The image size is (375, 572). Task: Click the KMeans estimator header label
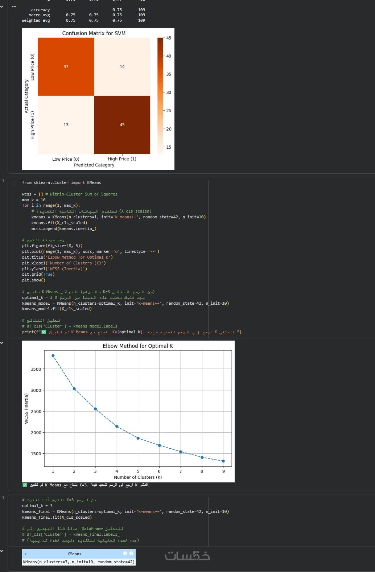[x=74, y=554]
